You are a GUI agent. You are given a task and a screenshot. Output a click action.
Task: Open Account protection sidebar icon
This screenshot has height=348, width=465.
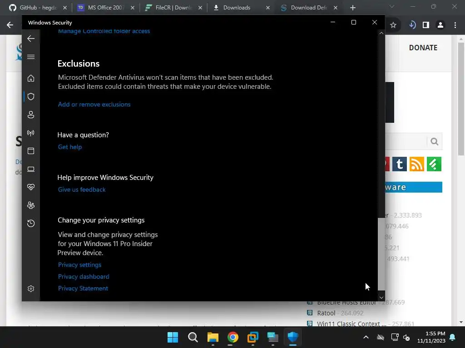point(31,115)
